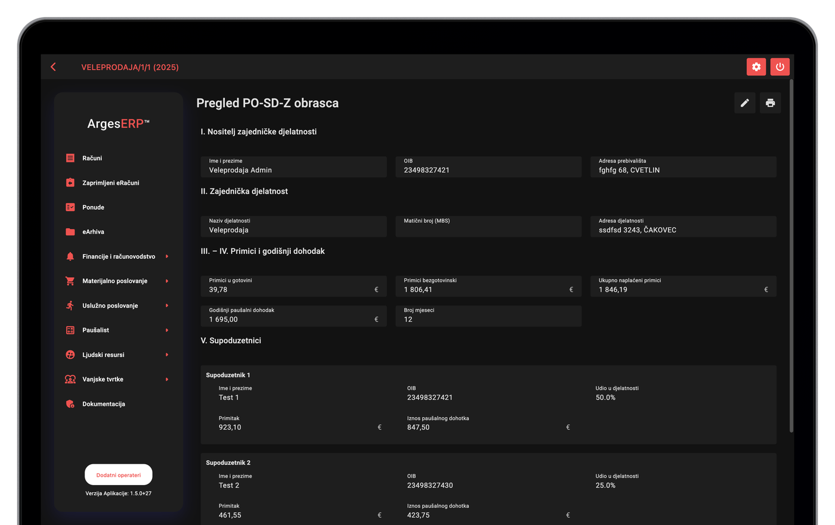
Task: Click the Naziv djelatnosti field
Action: click(x=293, y=226)
